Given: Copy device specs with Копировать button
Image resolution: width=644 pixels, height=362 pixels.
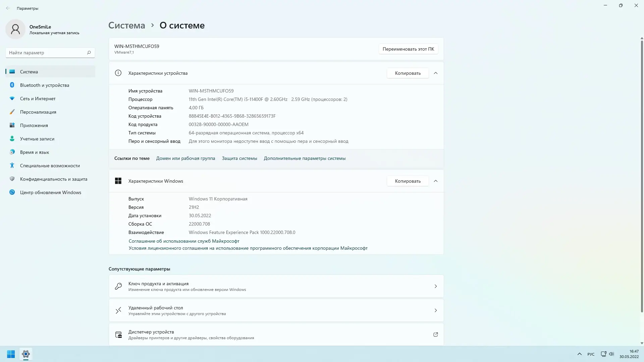Looking at the screenshot, I should [407, 73].
